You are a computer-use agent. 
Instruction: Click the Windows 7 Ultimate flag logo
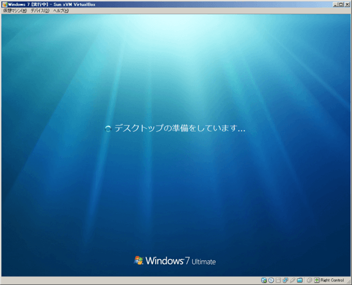pyautogui.click(x=139, y=260)
